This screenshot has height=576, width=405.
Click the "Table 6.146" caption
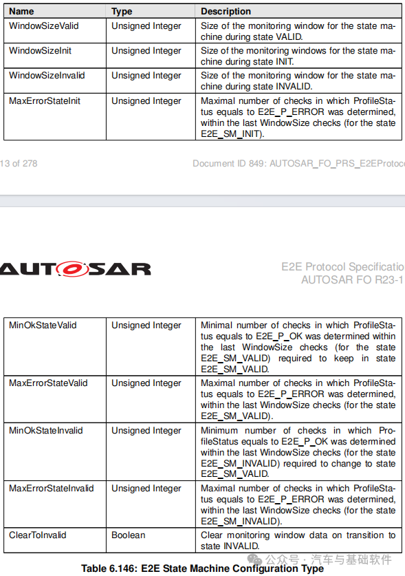[x=202, y=568]
